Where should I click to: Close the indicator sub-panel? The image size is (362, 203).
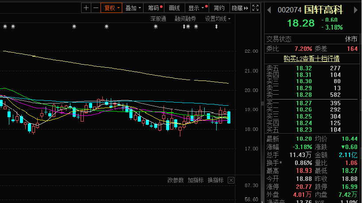(231, 180)
